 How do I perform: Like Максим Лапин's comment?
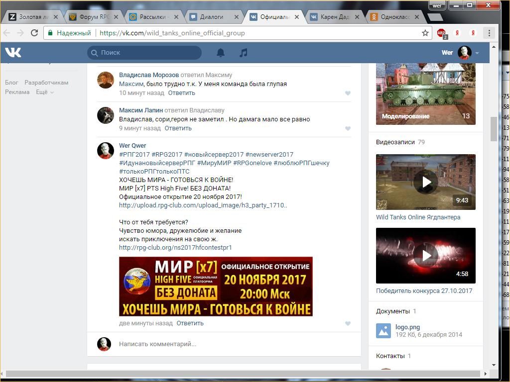(348, 128)
